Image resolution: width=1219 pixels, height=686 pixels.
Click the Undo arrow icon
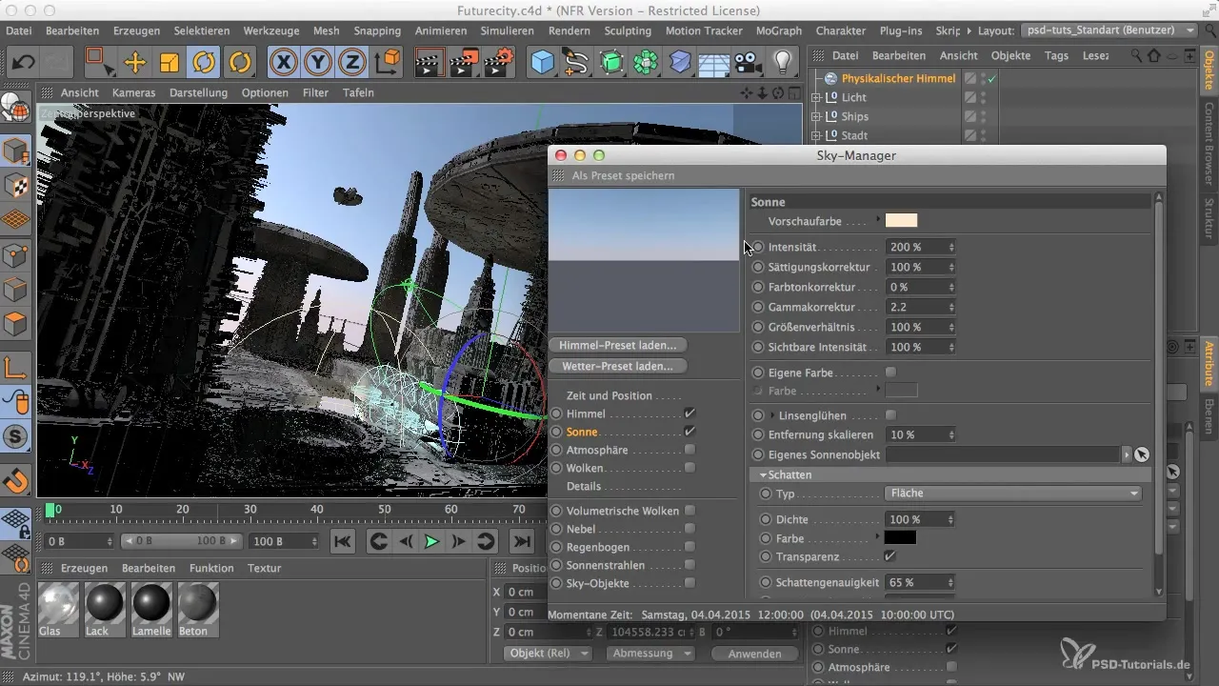(25, 63)
